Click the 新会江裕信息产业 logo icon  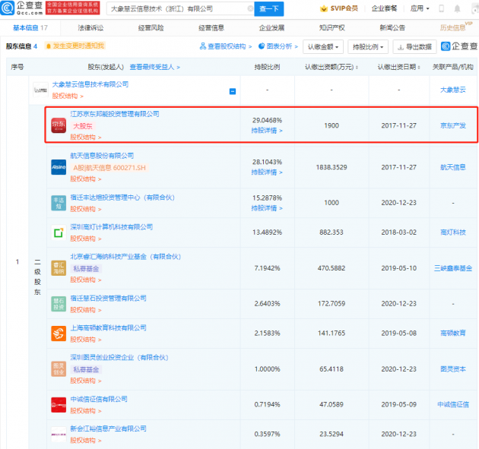[x=59, y=434]
